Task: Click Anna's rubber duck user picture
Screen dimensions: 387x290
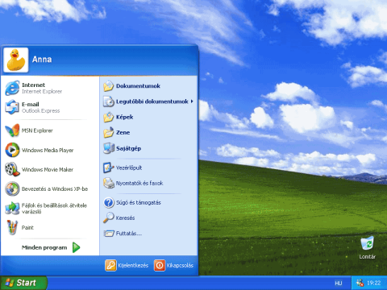Action: click(16, 60)
